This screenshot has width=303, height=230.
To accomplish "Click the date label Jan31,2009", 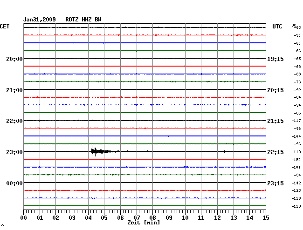I will pos(40,20).
